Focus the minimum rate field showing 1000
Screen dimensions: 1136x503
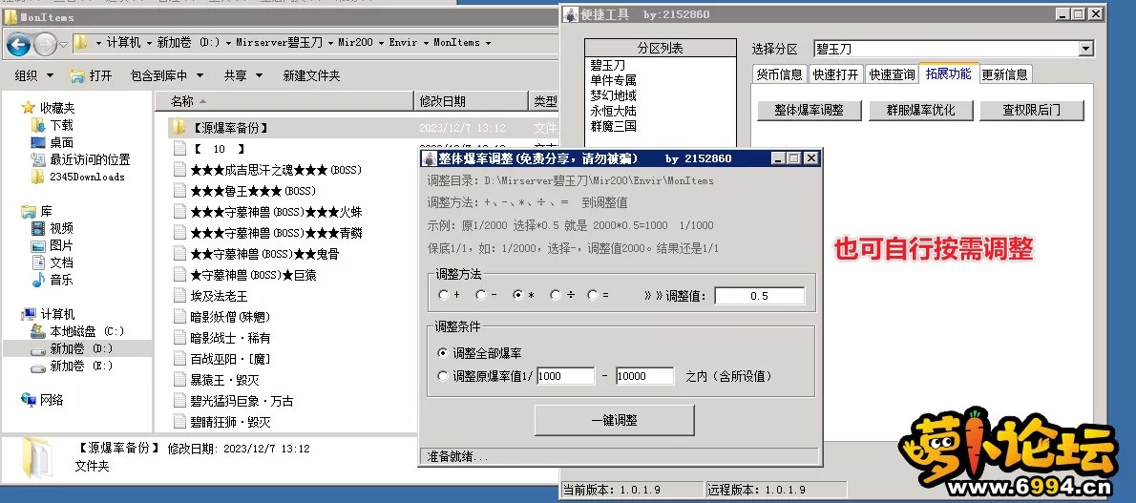(565, 376)
